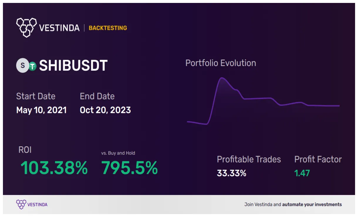Screen dimensions: 358x217
Task: Click the Start Date value May 10, 2021
Action: click(x=41, y=110)
